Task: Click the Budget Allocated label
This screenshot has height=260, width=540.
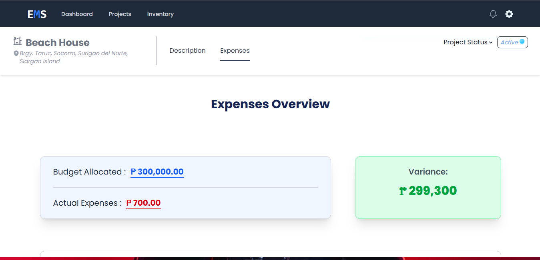Action: point(89,172)
